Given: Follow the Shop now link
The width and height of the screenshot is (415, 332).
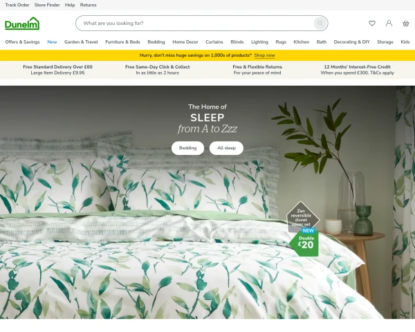Looking at the screenshot, I should pos(265,55).
